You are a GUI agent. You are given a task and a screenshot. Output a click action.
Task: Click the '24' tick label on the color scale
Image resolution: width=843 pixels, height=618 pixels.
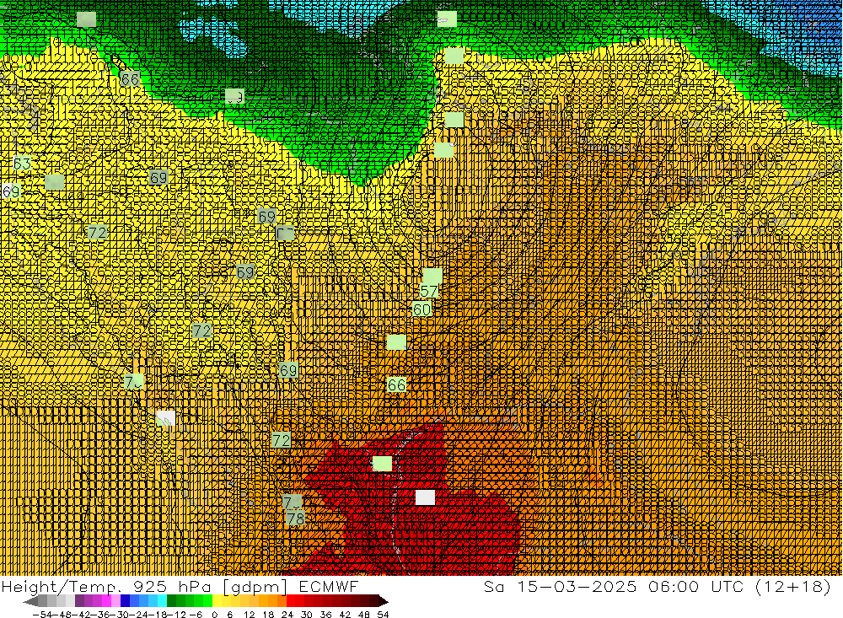point(287,615)
